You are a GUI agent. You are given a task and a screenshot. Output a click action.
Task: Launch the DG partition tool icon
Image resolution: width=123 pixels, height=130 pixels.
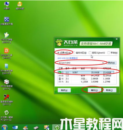point(7,53)
